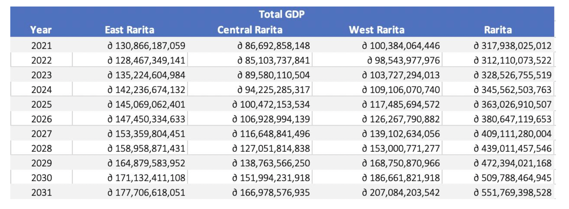Click the West Rarita column header

point(376,30)
